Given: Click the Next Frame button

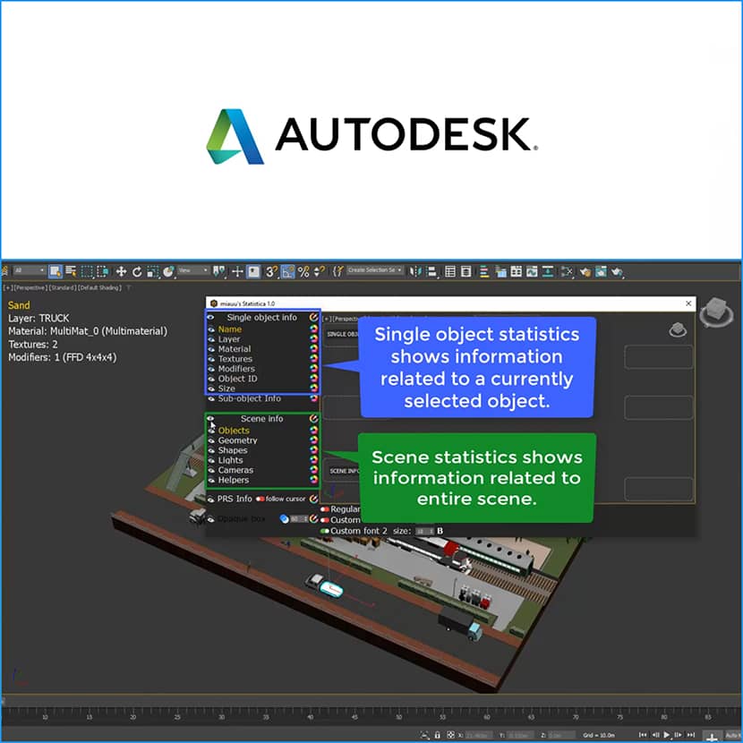Looking at the screenshot, I should (x=679, y=735).
